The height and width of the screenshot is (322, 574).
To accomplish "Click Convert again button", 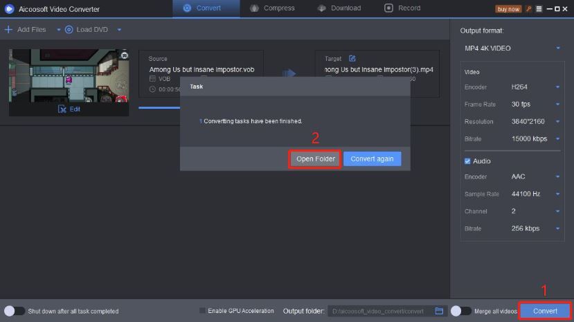I will point(372,159).
